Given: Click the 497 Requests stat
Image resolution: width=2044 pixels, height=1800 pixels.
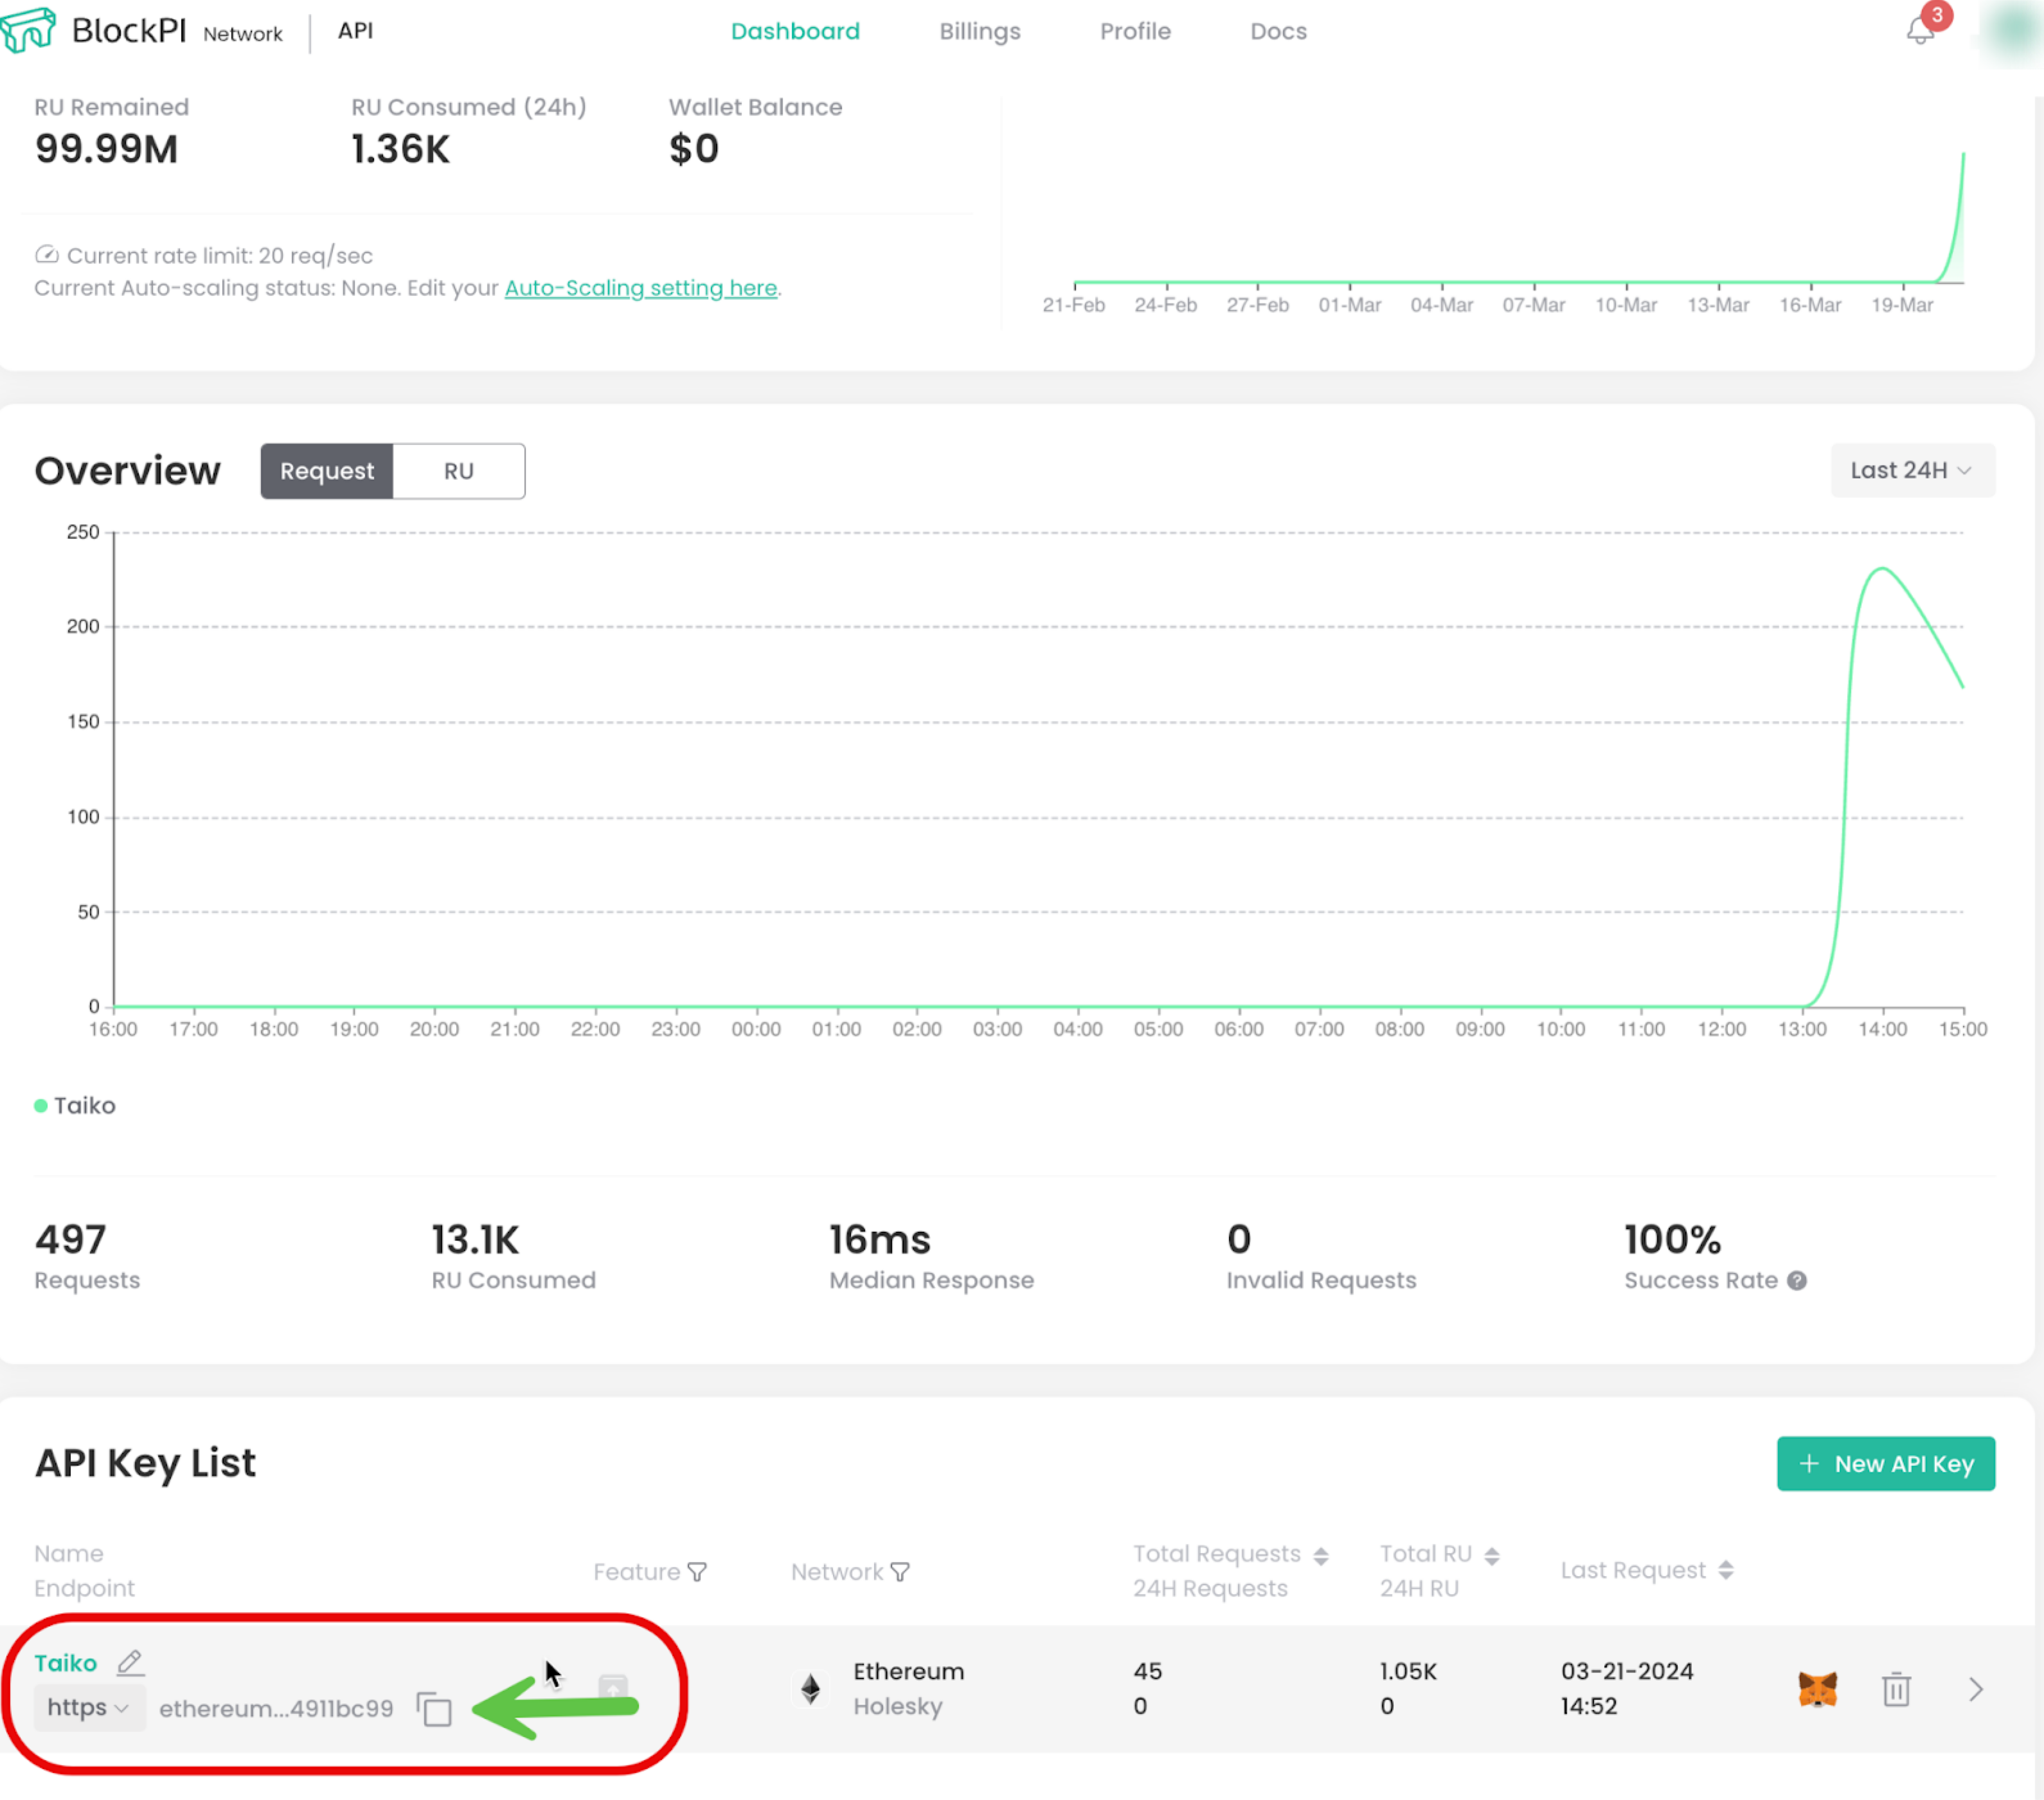Looking at the screenshot, I should (x=70, y=1240).
